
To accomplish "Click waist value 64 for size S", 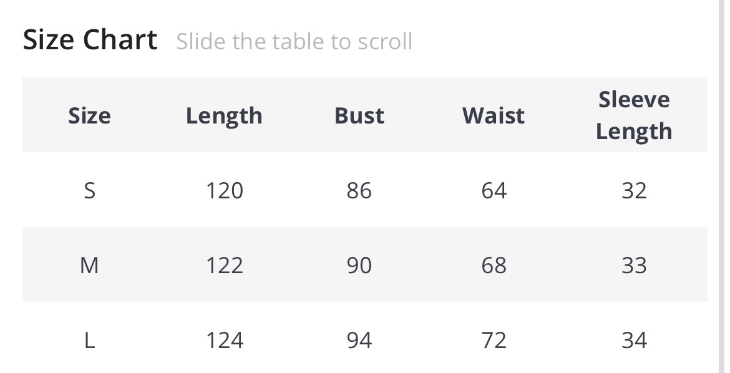I will tap(494, 190).
